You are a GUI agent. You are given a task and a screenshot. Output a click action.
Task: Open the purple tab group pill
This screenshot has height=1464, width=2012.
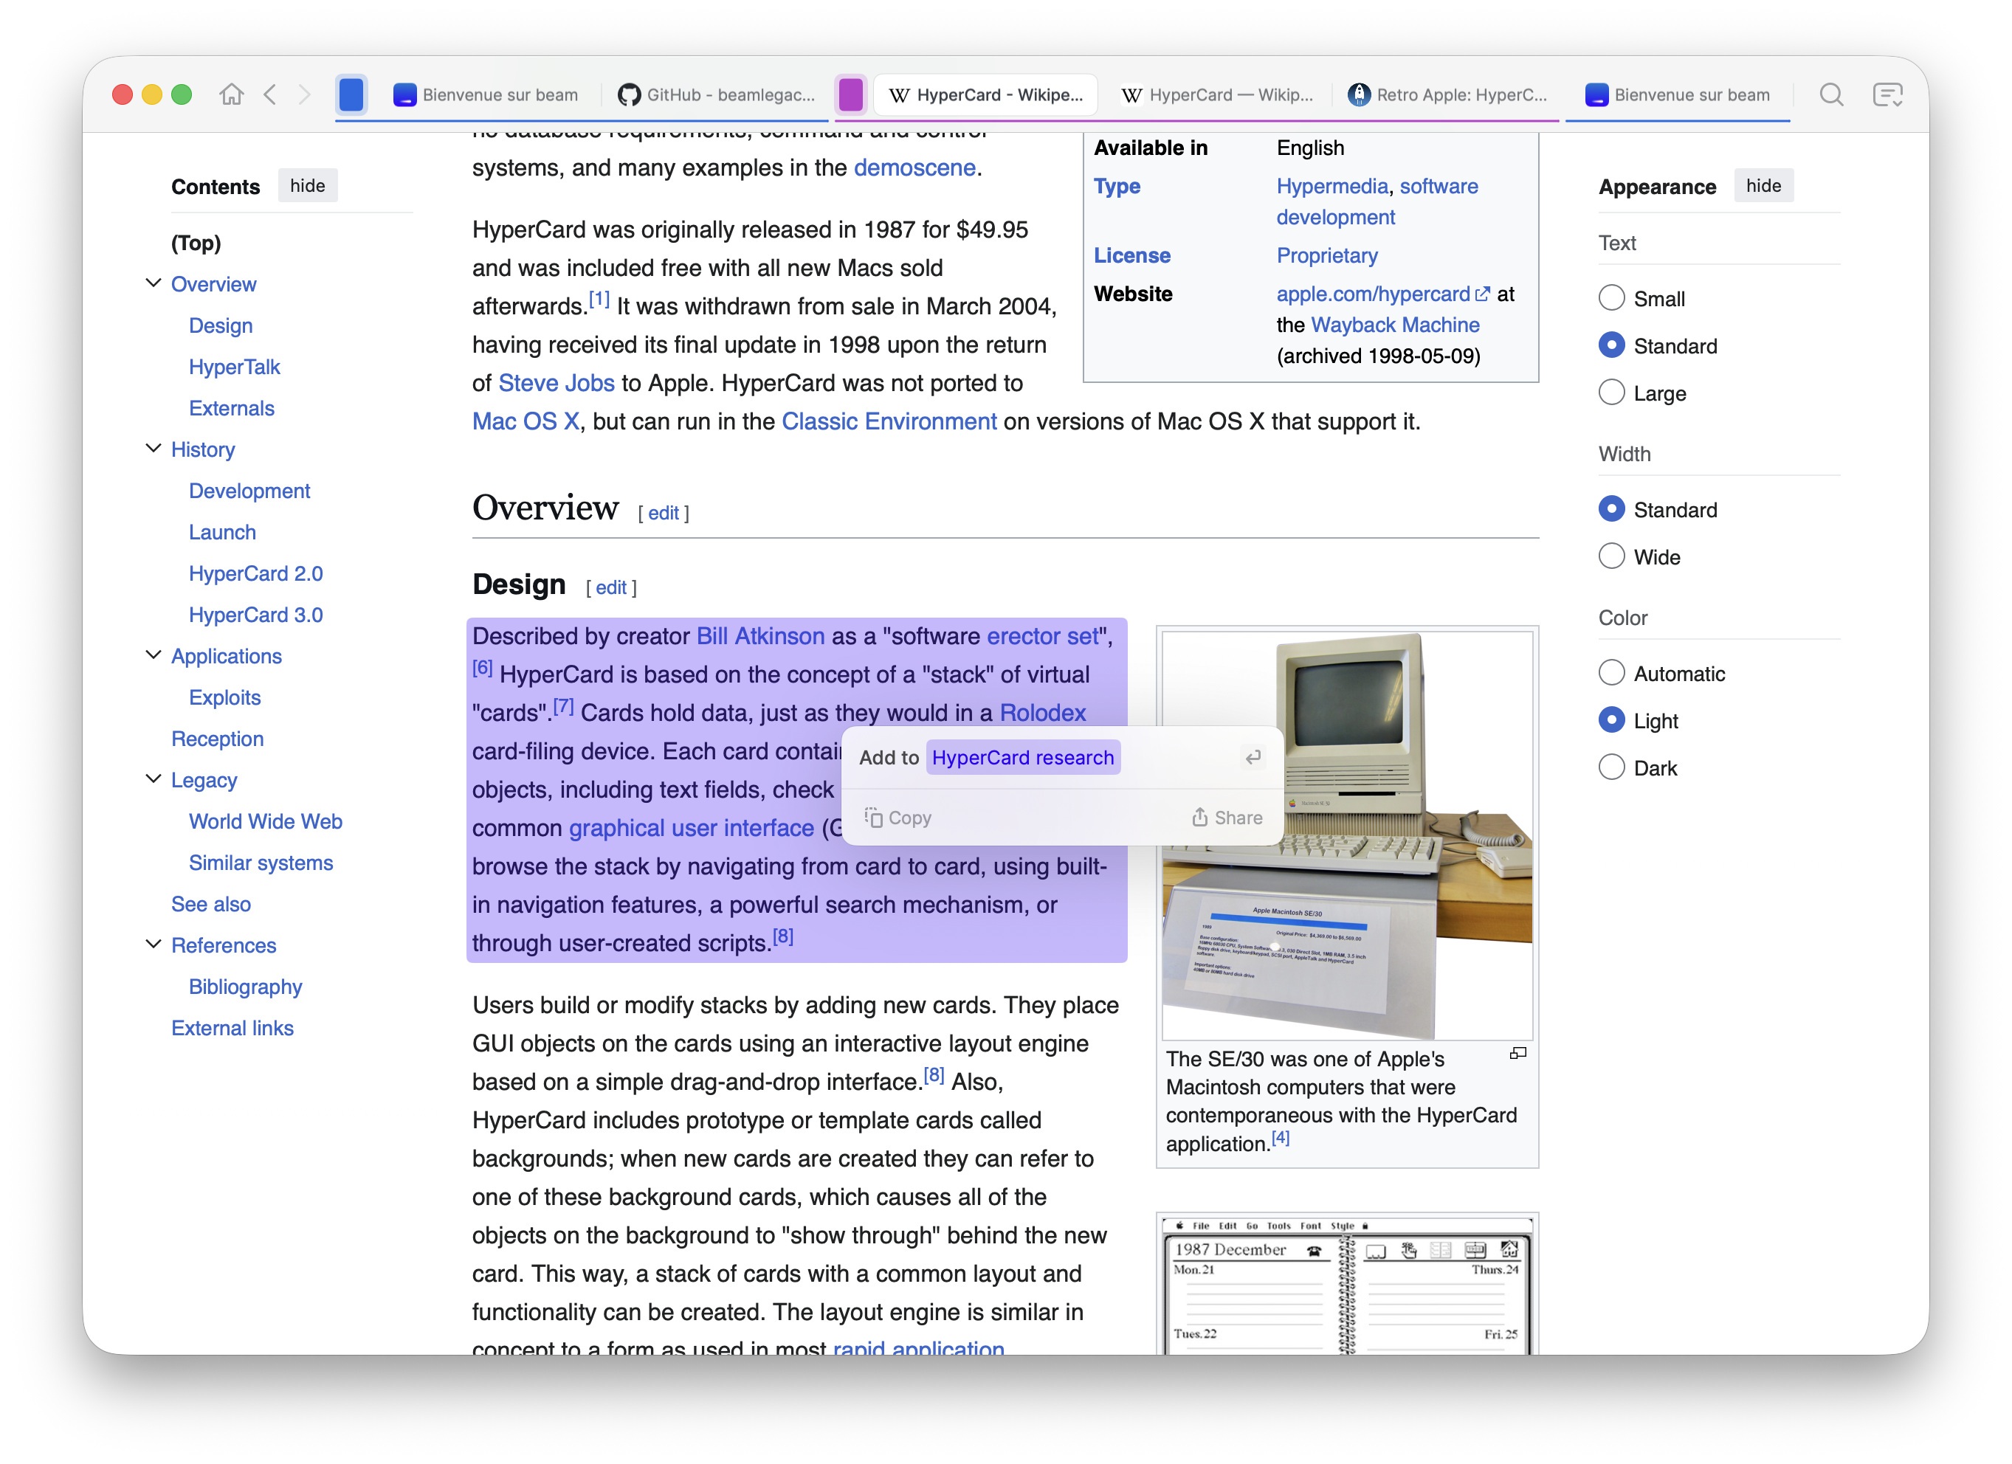click(x=850, y=94)
